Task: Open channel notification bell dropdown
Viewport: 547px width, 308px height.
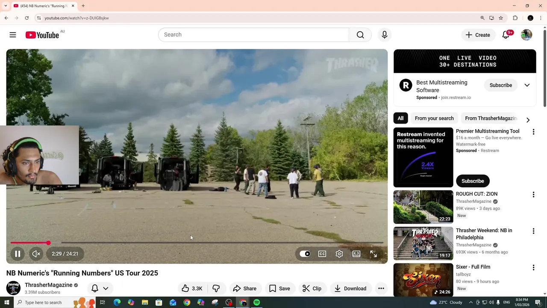Action: coord(100,288)
